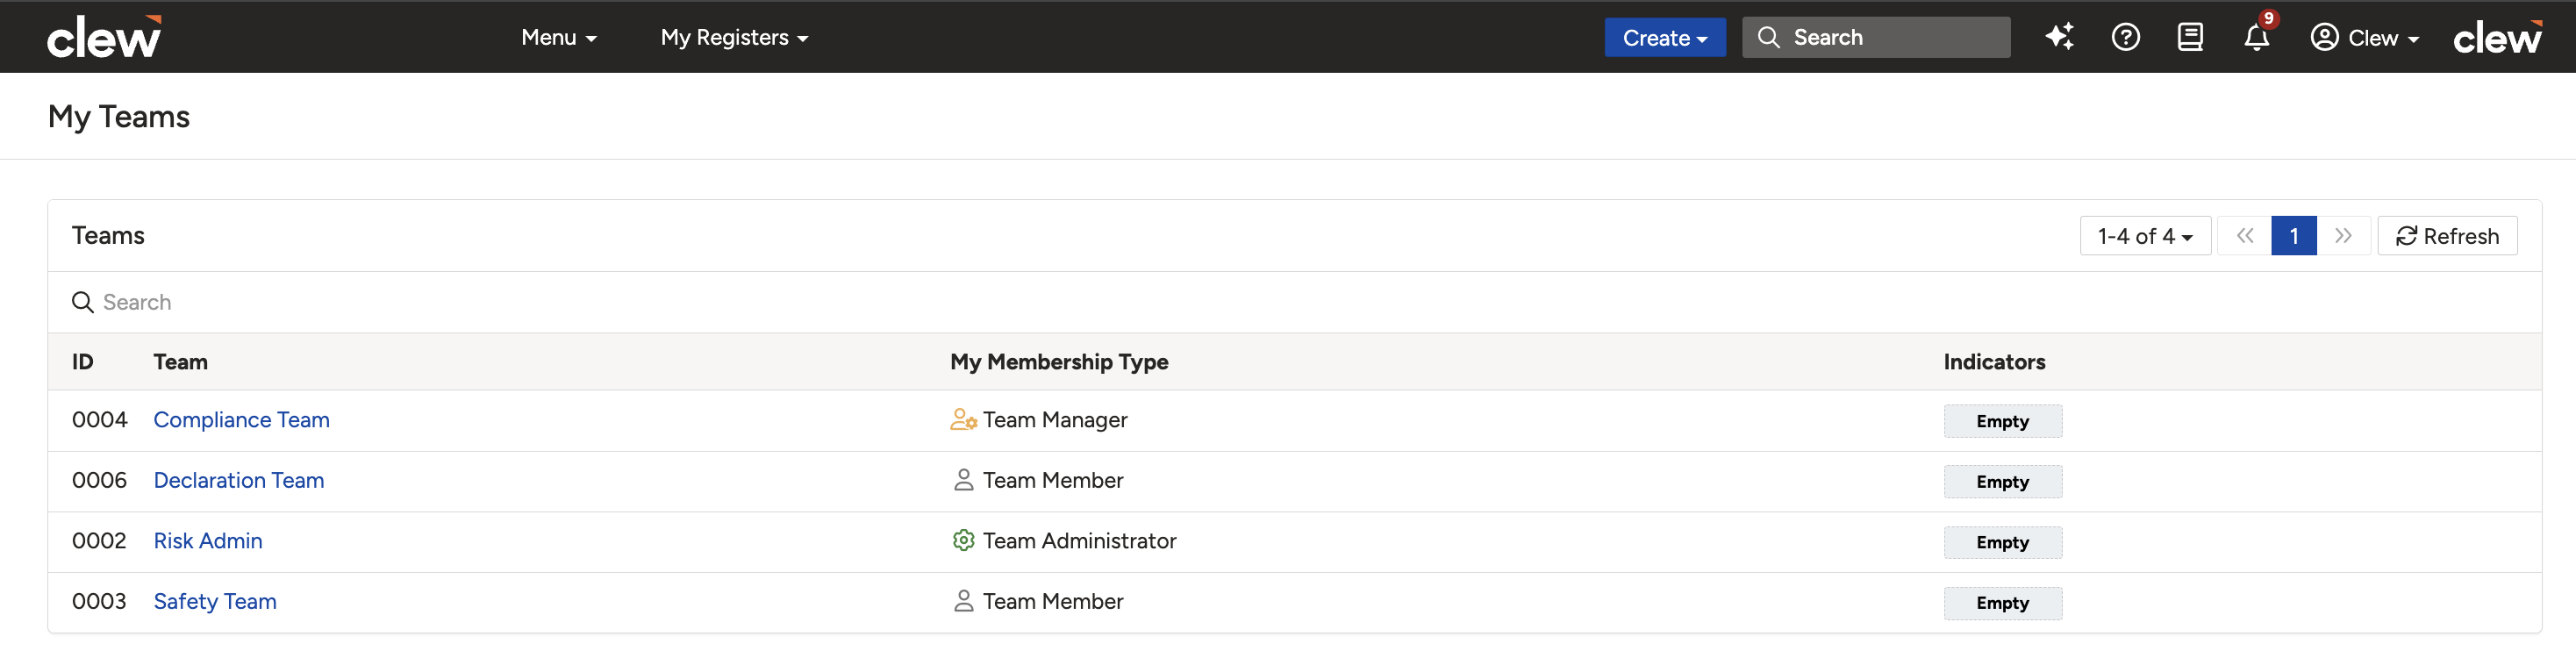Screen dimensions: 2576x658
Task: Open the Create dropdown button
Action: click(x=1665, y=37)
